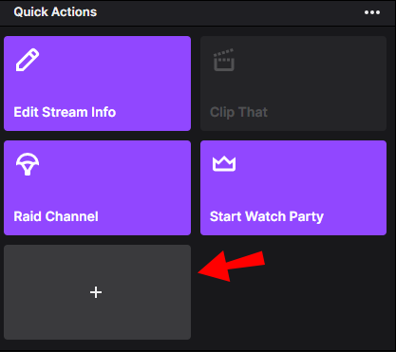396x352 pixels.
Task: Click the Edit Stream Info text label
Action: click(65, 112)
